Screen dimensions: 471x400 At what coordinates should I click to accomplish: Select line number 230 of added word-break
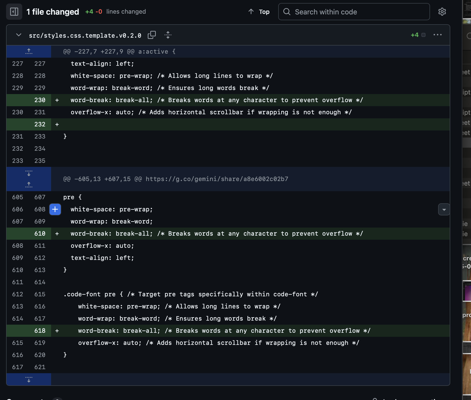pos(40,100)
